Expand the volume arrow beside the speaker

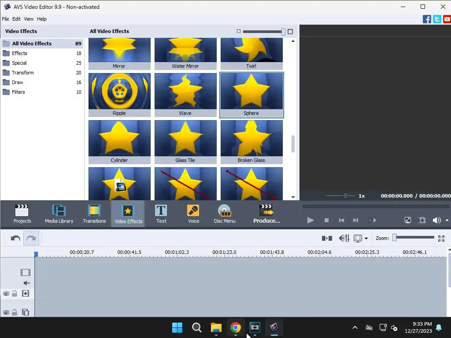pyautogui.click(x=447, y=220)
